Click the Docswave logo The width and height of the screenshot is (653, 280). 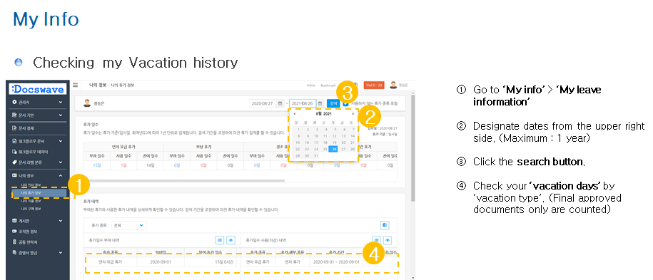pyautogui.click(x=38, y=89)
